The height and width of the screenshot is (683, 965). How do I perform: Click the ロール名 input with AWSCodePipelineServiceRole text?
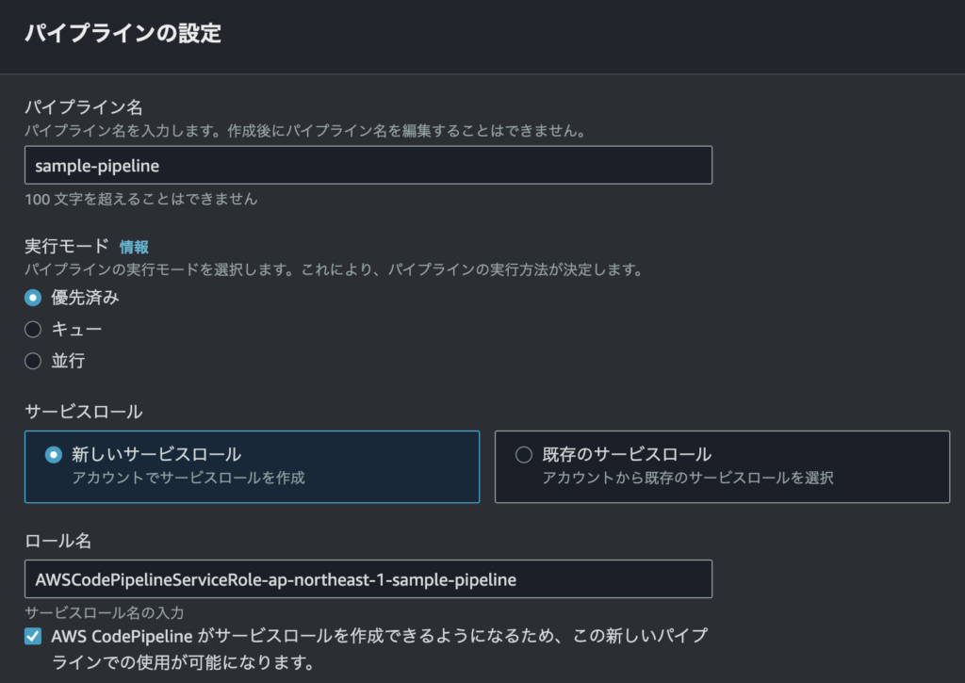(x=368, y=579)
